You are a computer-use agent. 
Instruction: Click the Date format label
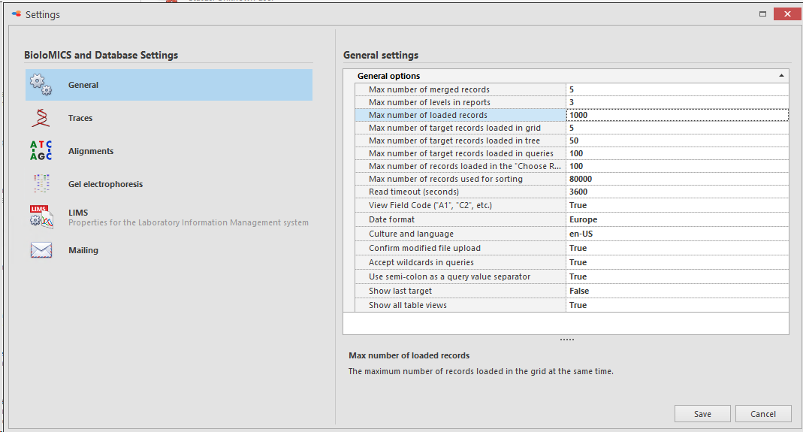(x=392, y=219)
